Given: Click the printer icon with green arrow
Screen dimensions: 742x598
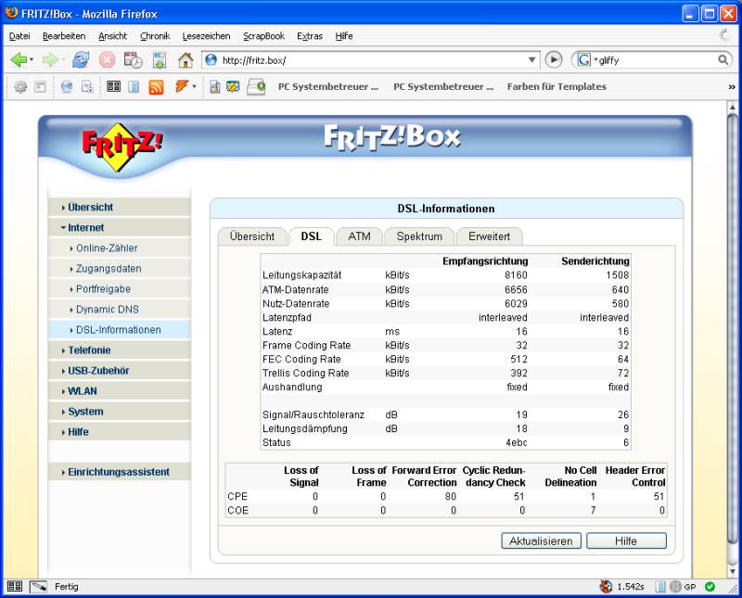Looking at the screenshot, I should 256,87.
